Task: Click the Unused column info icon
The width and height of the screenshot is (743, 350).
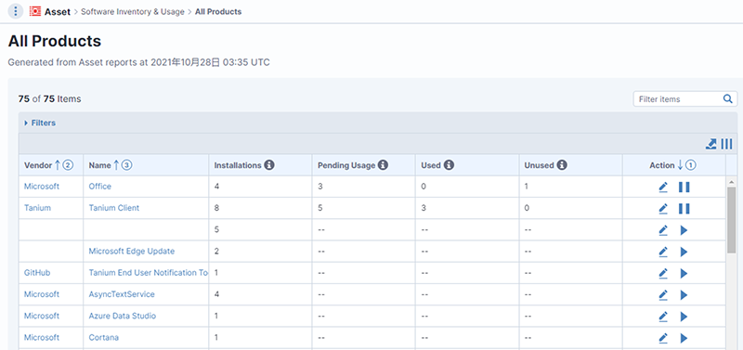Action: [562, 165]
